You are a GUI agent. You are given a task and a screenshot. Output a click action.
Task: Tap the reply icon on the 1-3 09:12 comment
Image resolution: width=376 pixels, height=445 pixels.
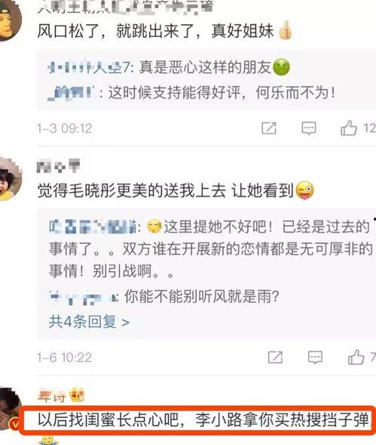point(309,128)
